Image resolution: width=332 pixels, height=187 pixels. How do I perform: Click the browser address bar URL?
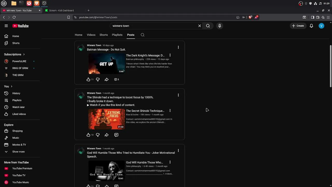(x=98, y=17)
